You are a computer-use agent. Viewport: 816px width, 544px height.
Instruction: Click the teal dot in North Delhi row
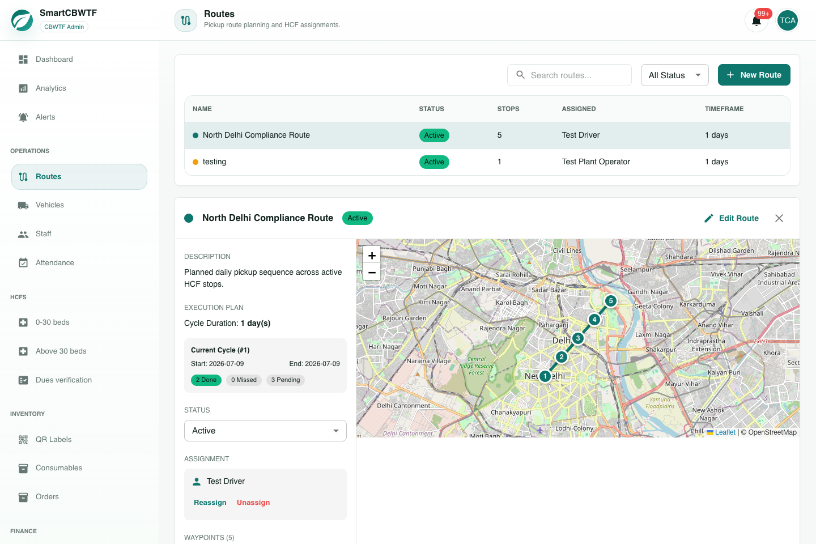tap(195, 135)
